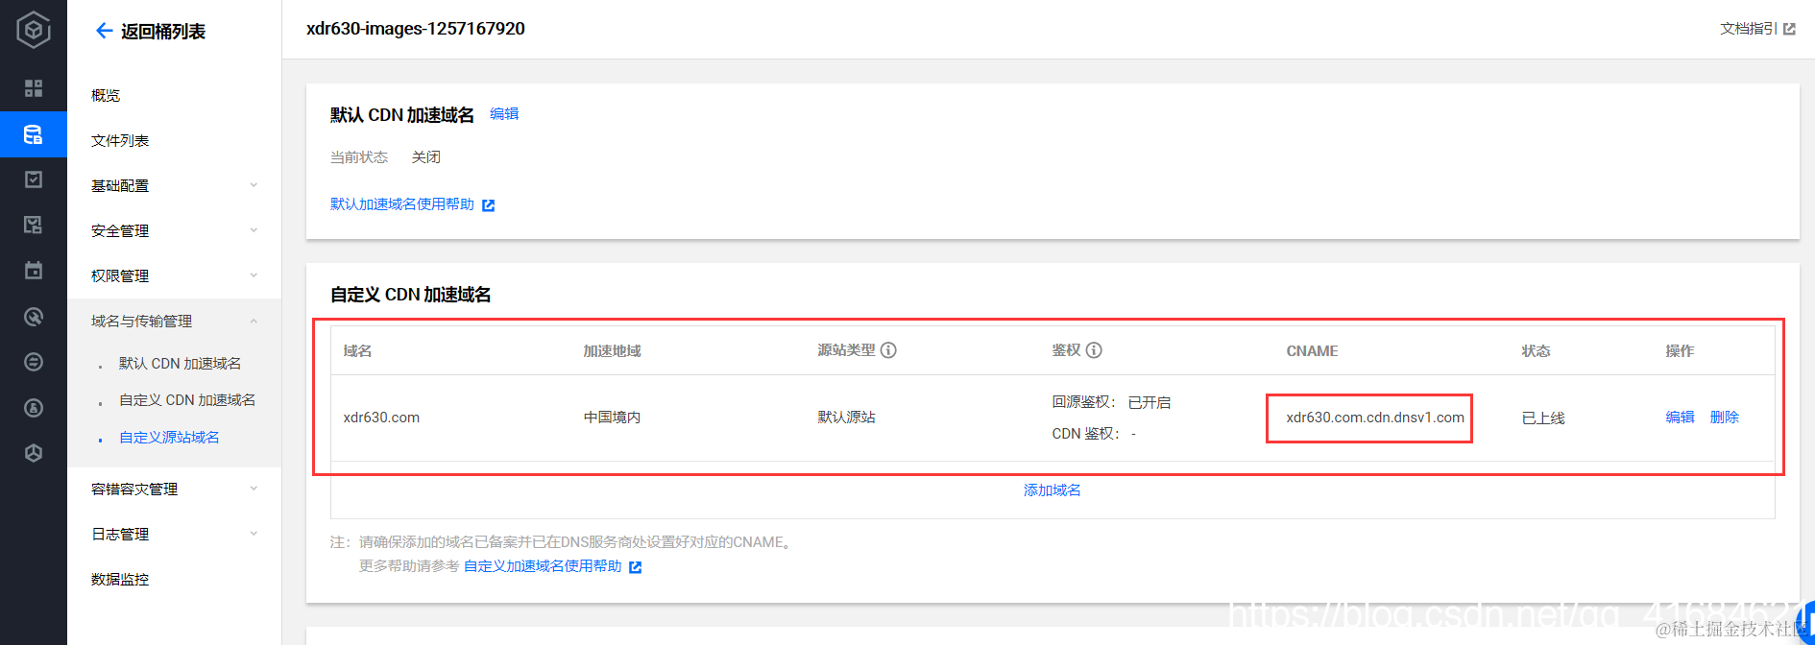This screenshot has width=1815, height=645.
Task: Click the CNAME value xdr630.com.cdn.dnsv1.com
Action: [x=1375, y=418]
